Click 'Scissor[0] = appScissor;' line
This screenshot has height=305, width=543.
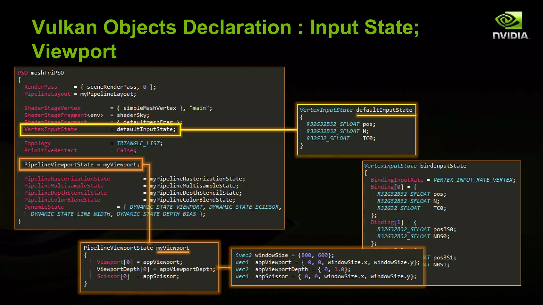(x=138, y=276)
